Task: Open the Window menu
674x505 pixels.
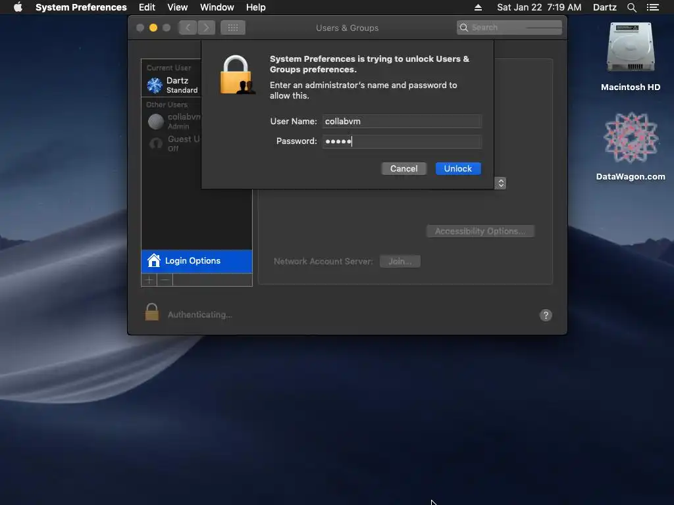Action: (217, 7)
